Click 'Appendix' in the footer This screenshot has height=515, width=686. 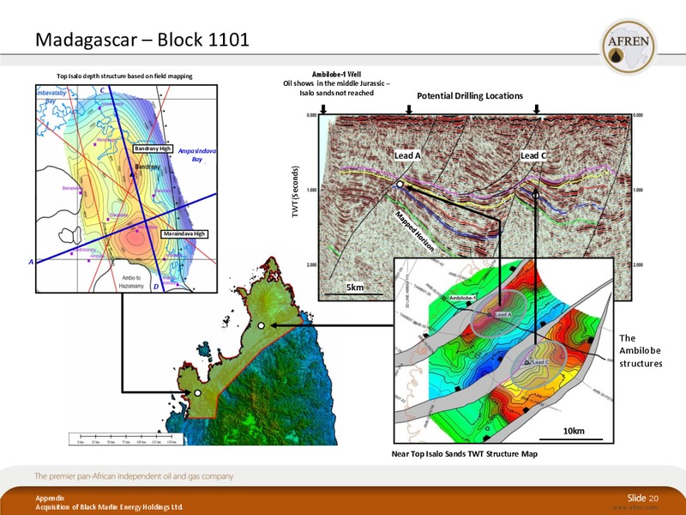50,498
